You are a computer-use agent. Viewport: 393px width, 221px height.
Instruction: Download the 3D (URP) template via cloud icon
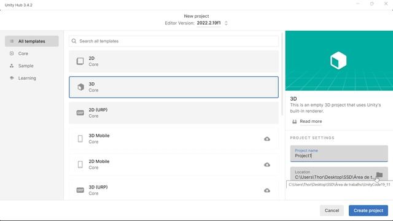(267, 190)
